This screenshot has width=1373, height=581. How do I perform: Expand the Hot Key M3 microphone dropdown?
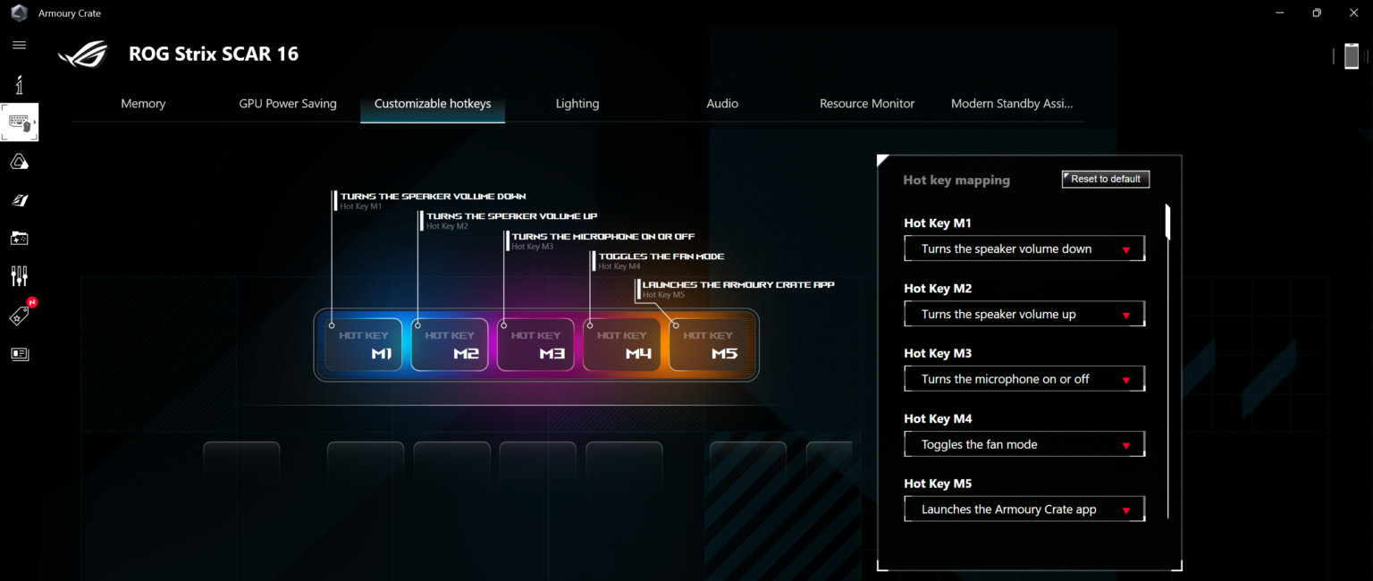[x=1023, y=378]
